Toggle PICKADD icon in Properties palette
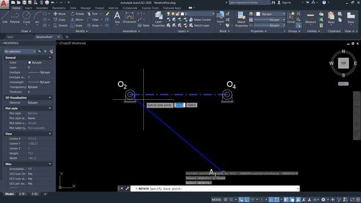This screenshot has height=203, width=361. pos(39,51)
